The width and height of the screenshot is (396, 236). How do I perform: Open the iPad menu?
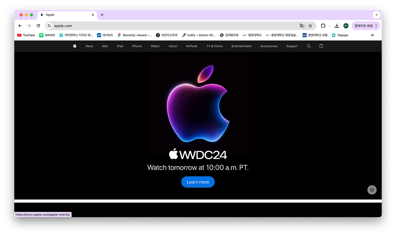point(120,46)
